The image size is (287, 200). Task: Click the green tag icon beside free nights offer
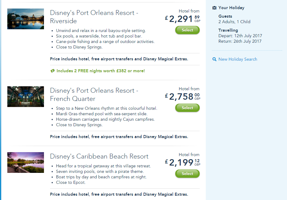pos(52,71)
